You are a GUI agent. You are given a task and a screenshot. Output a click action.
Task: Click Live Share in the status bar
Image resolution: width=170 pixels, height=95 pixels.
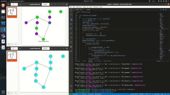tap(98, 94)
